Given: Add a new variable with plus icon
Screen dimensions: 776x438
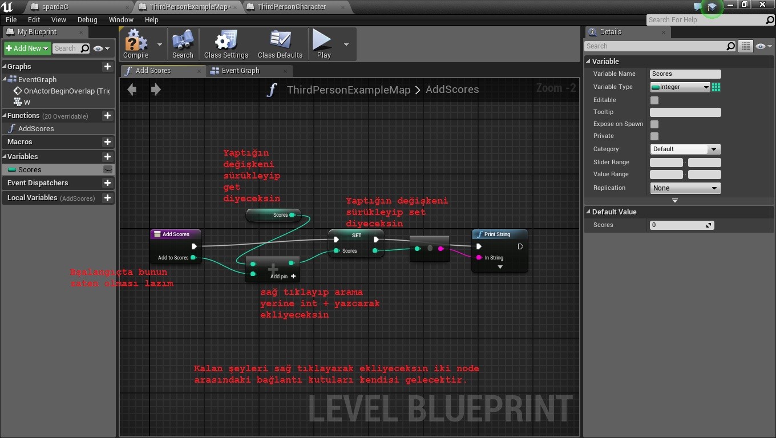Looking at the screenshot, I should pyautogui.click(x=107, y=157).
